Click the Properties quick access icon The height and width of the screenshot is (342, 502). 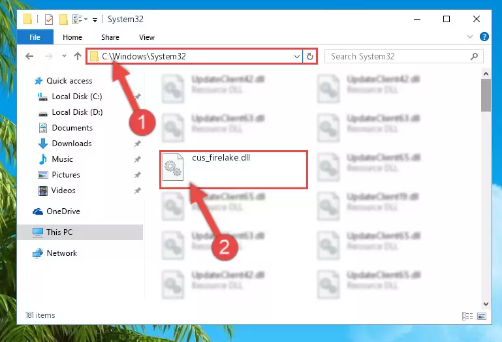(49, 20)
